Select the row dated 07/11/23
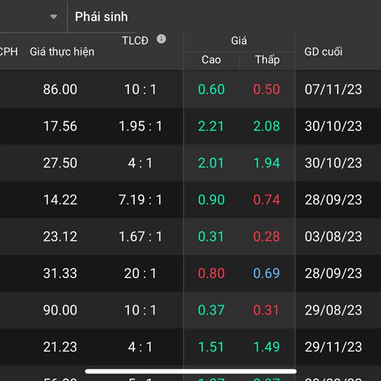 coord(333,90)
